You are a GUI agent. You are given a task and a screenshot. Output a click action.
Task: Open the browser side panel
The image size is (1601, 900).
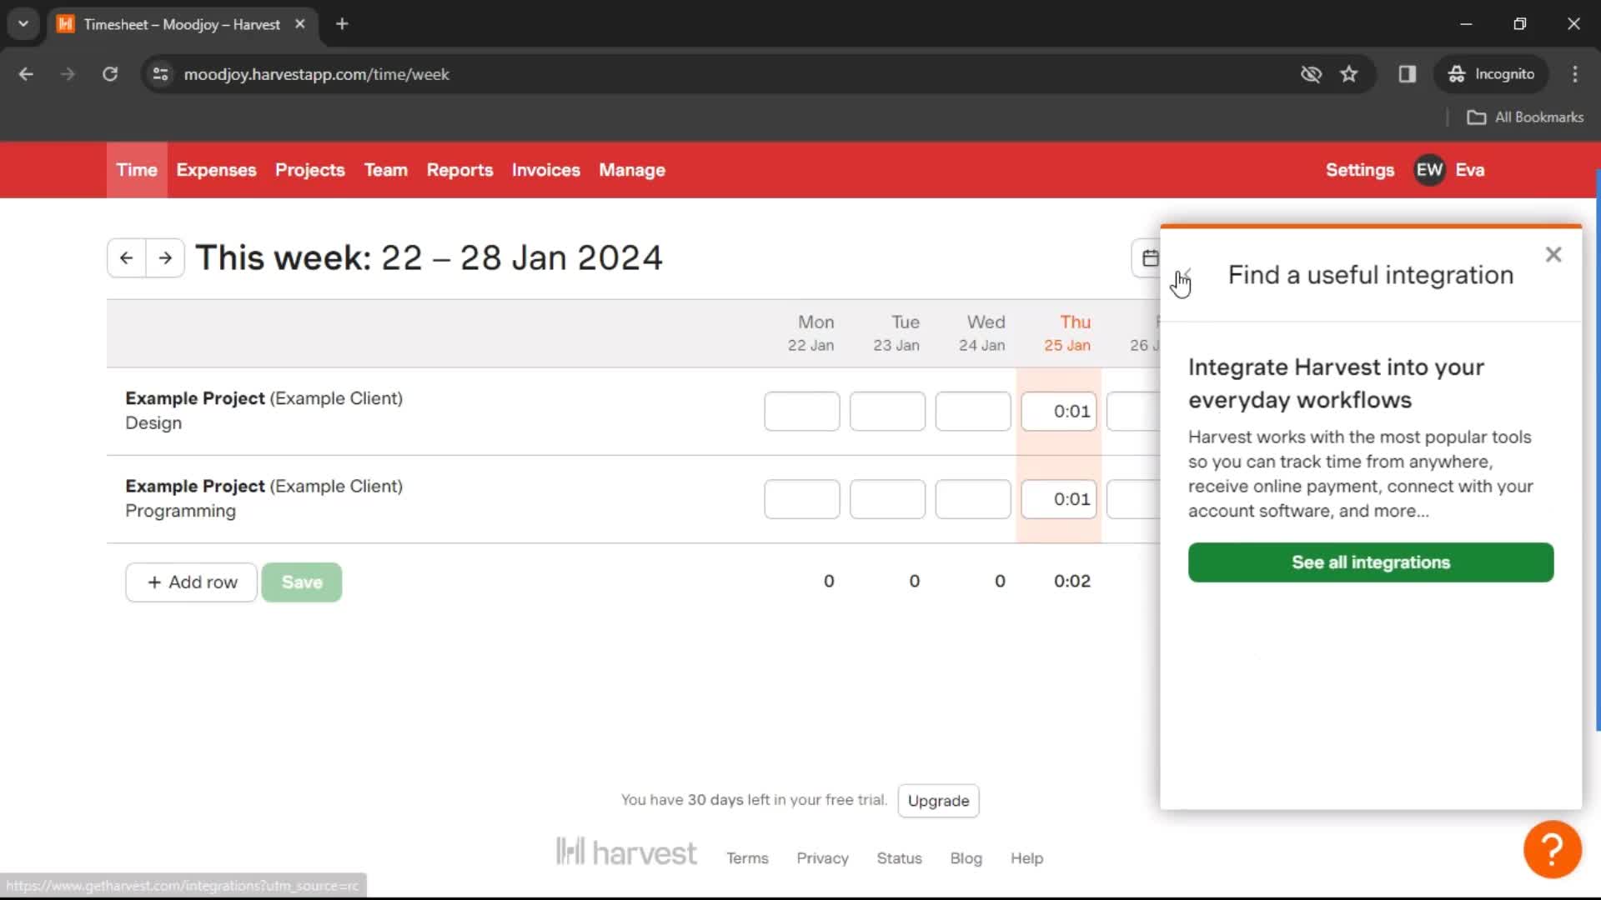(1408, 74)
